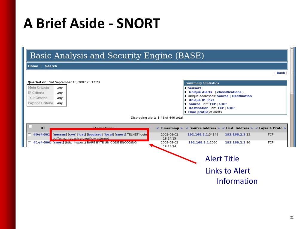Sort Dest. Address with left arrow
Screen dimensions: 306x229
pos(224,128)
